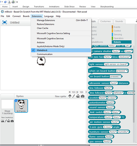Click the paint new sprite brush icon
The width and height of the screenshot is (137, 146).
(74, 96)
